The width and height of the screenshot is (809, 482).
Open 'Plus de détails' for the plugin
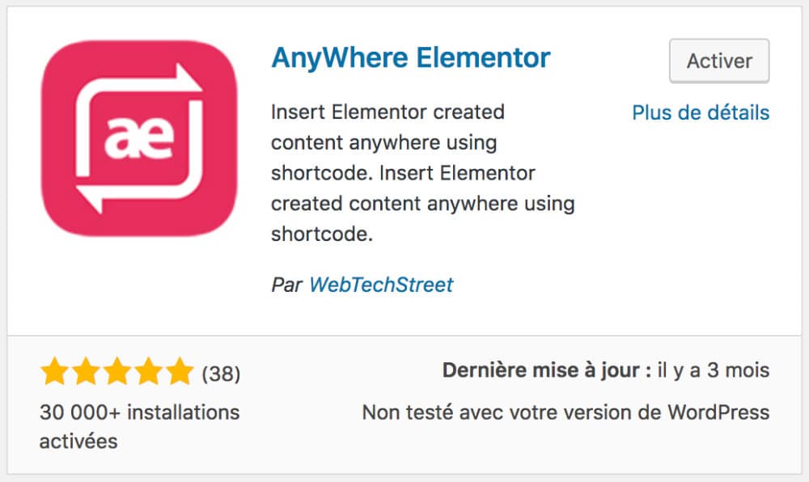click(x=701, y=113)
